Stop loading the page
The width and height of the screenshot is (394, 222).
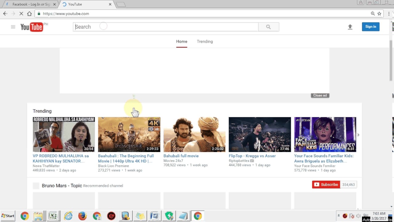[21, 14]
